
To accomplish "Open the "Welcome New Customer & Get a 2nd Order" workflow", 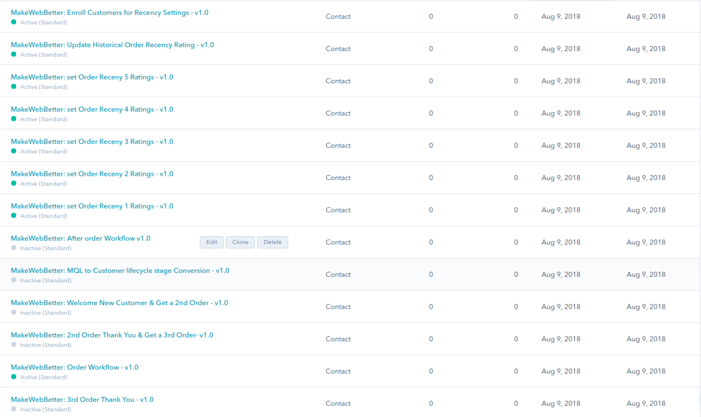I will point(119,302).
